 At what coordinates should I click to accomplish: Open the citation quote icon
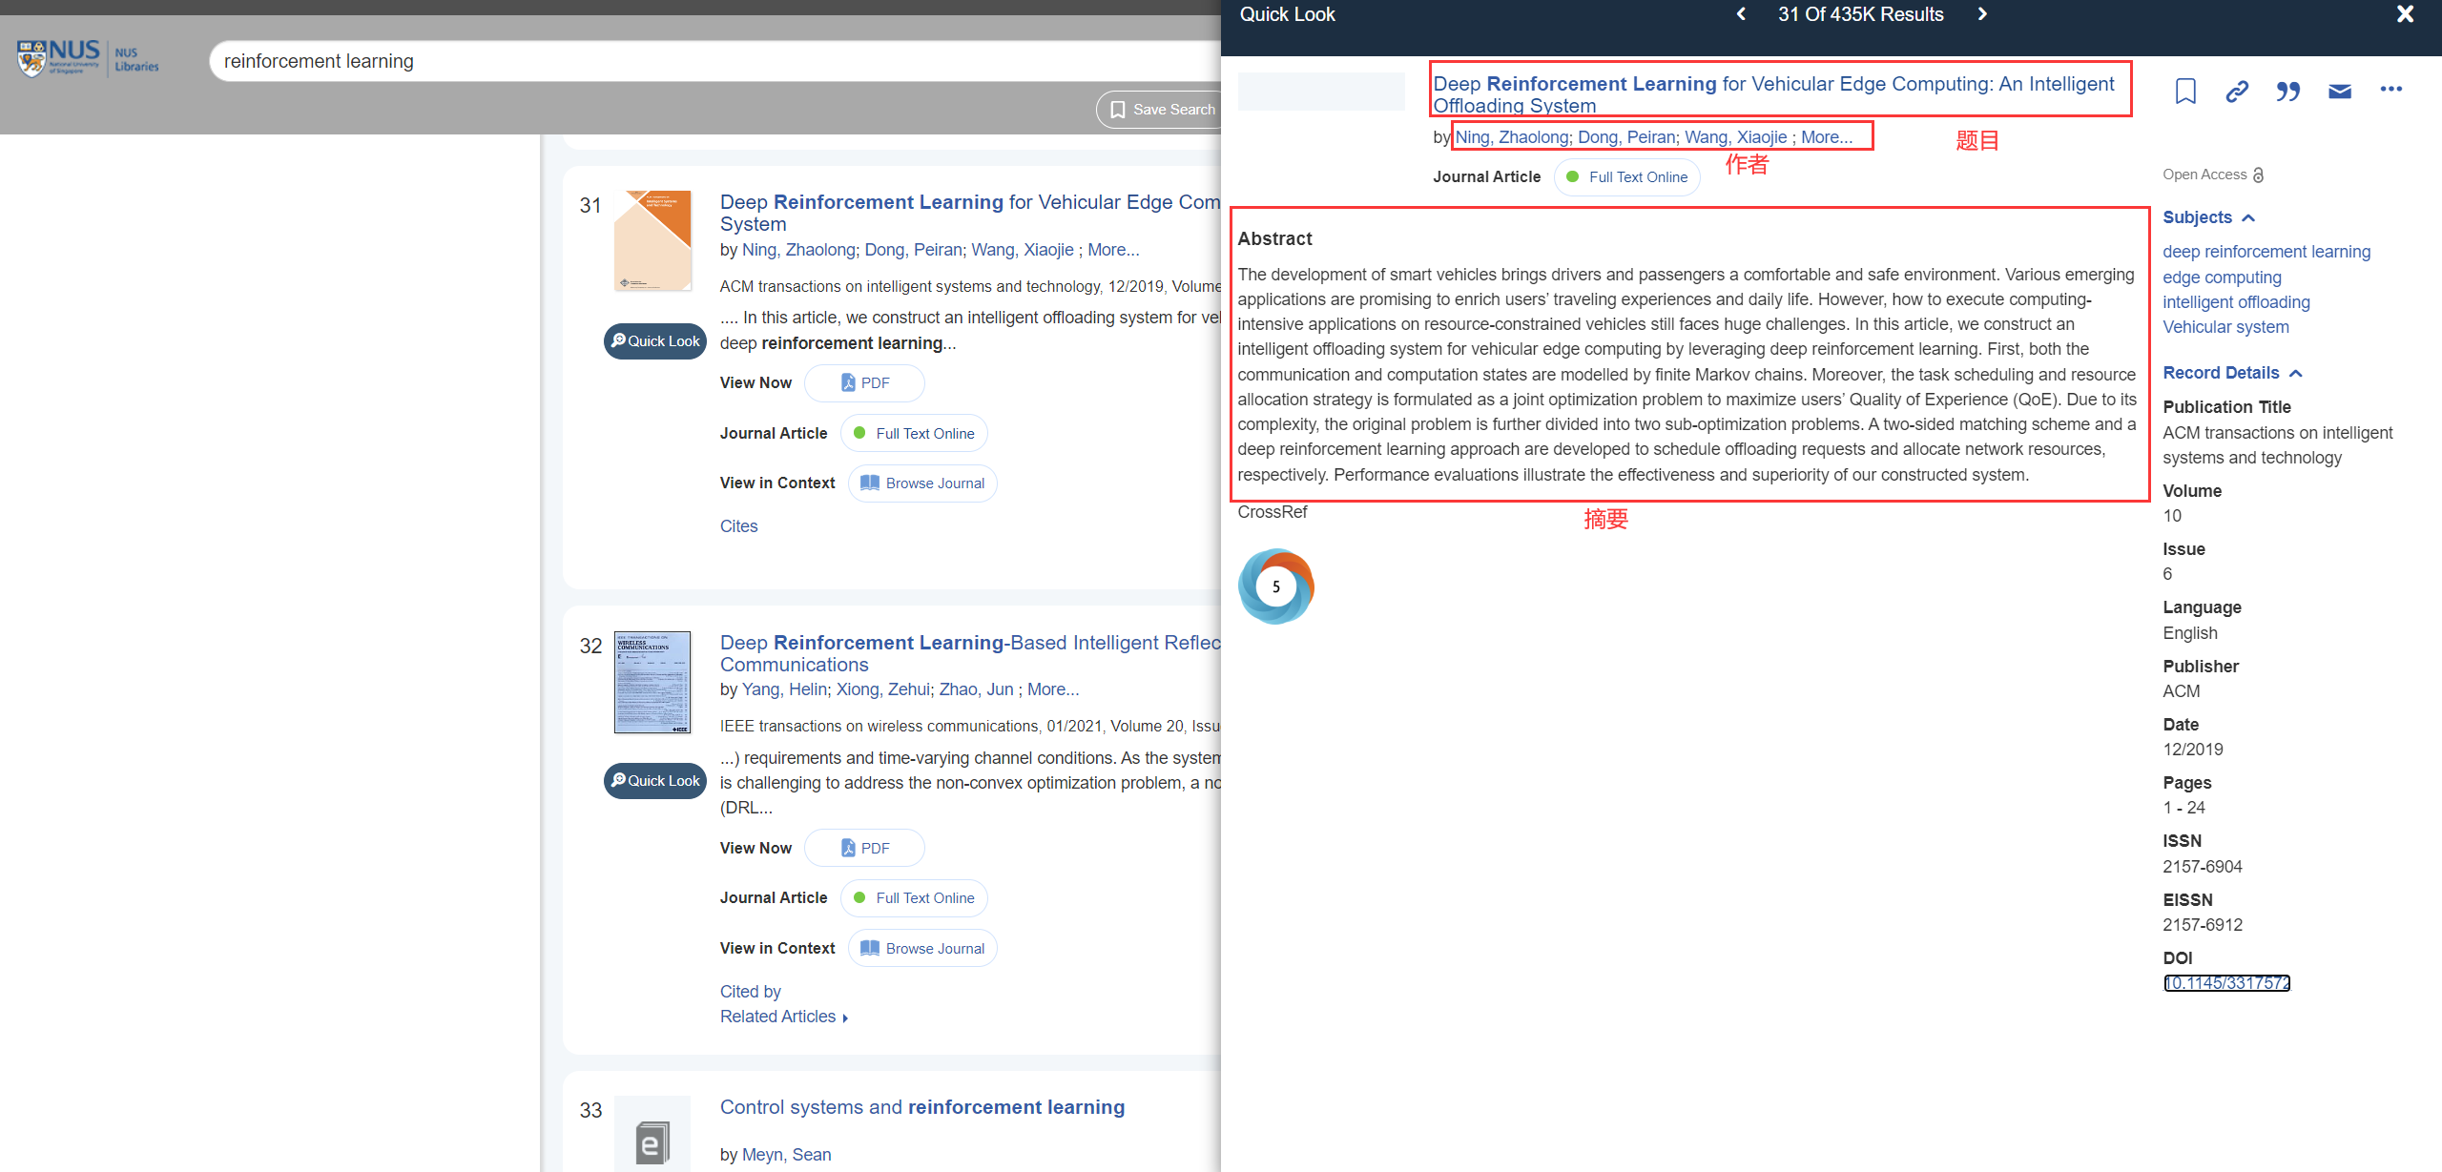pyautogui.click(x=2287, y=92)
